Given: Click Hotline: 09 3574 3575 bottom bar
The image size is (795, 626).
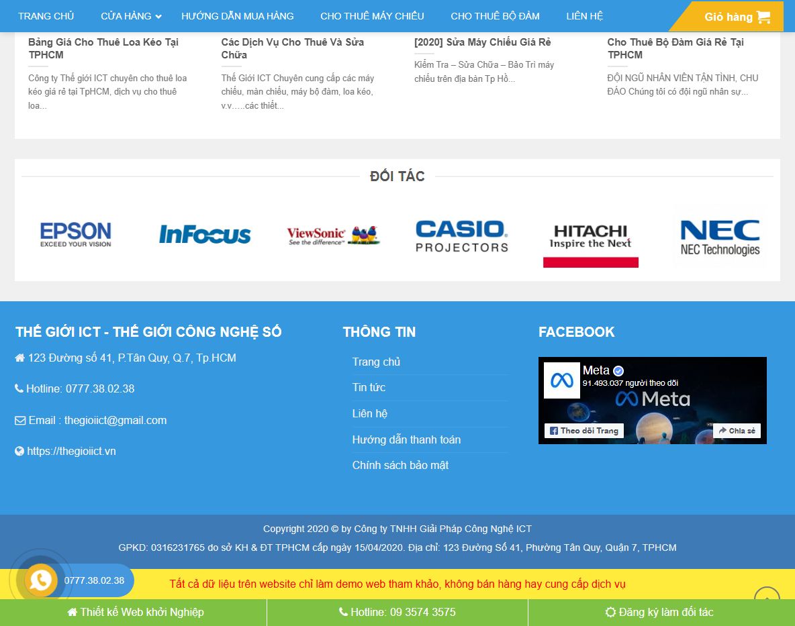Looking at the screenshot, I should tap(397, 613).
